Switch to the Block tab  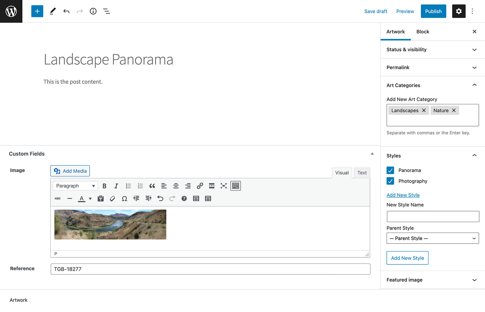tap(422, 32)
